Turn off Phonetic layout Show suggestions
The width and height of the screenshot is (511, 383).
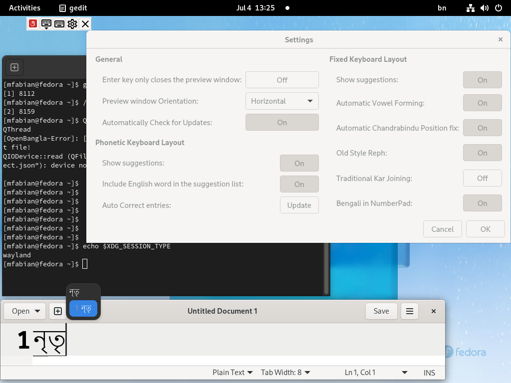click(x=299, y=163)
